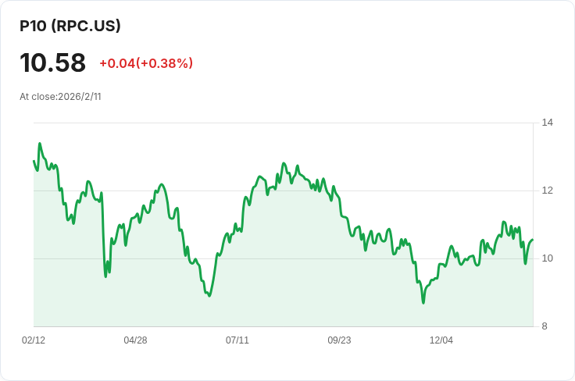Viewport: 575px width, 381px height.
Task: Click the 8 label on the price axis
Action: click(545, 326)
